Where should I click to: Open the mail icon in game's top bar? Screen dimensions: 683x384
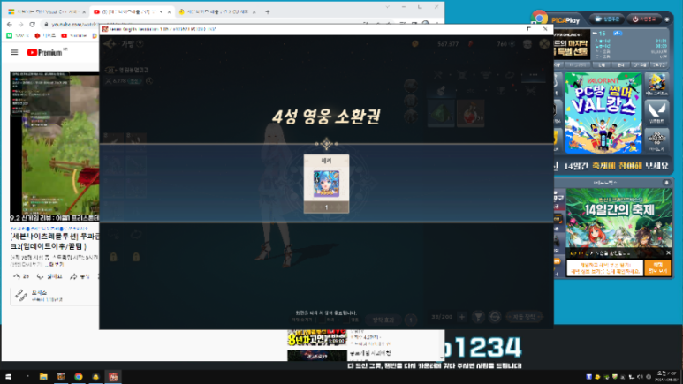click(x=527, y=44)
